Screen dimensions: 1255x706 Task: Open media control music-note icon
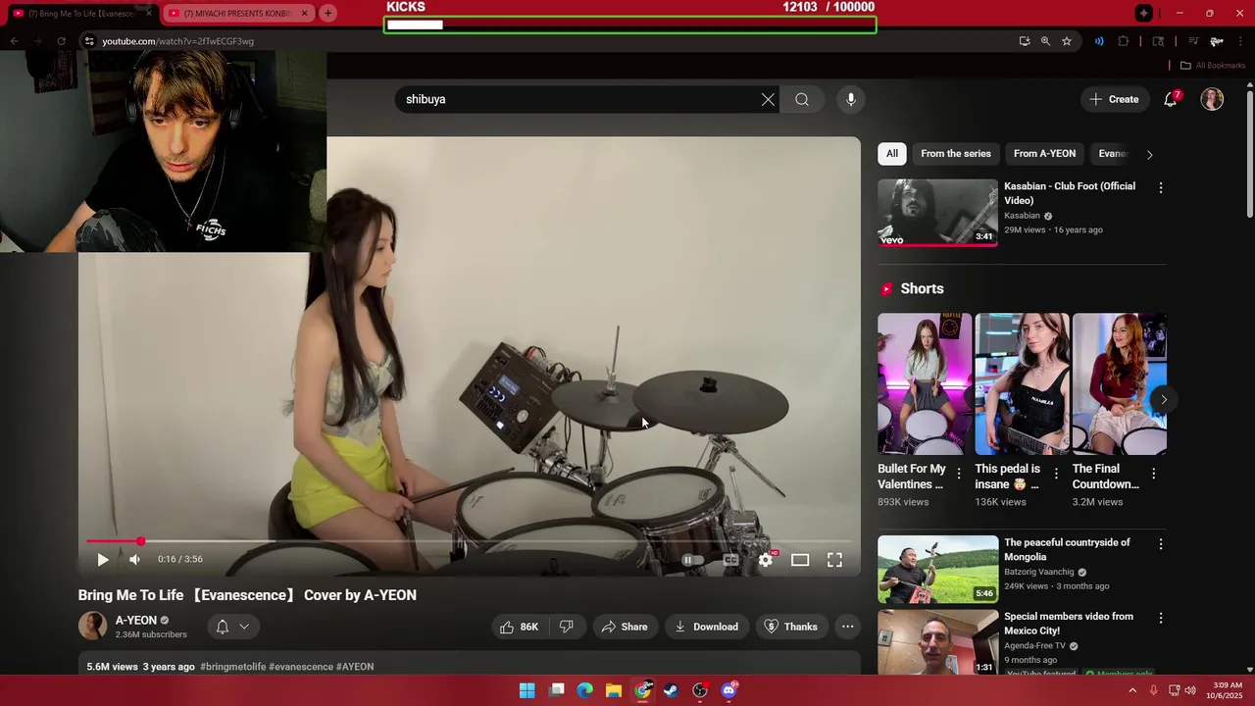[1193, 41]
